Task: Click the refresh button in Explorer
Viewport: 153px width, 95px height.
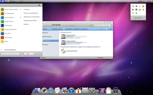Action: (x=92, y=25)
